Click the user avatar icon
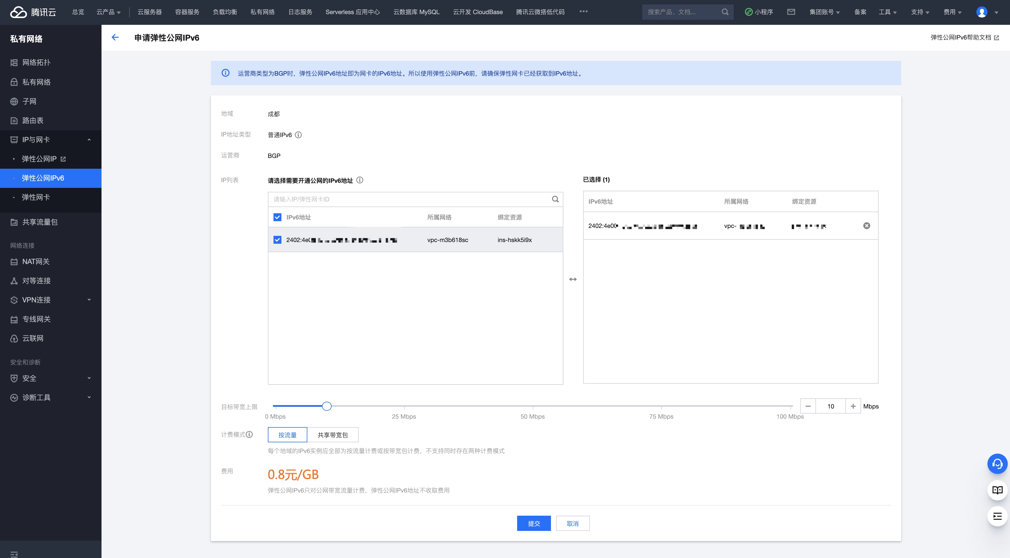Screen dimensions: 1010x558 (x=981, y=12)
